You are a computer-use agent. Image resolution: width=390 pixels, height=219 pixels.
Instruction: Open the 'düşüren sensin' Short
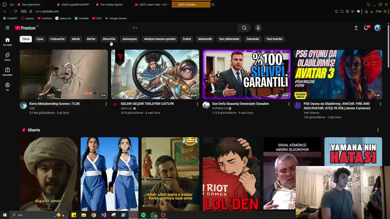tap(48, 174)
